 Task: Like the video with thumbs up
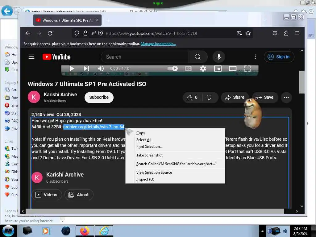point(192,98)
